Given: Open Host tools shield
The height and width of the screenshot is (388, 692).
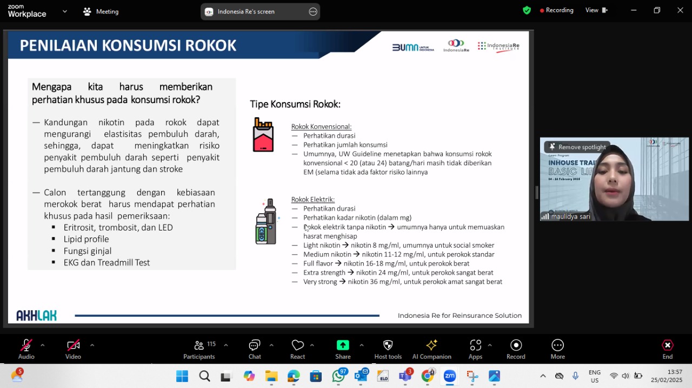Looking at the screenshot, I should tap(388, 349).
